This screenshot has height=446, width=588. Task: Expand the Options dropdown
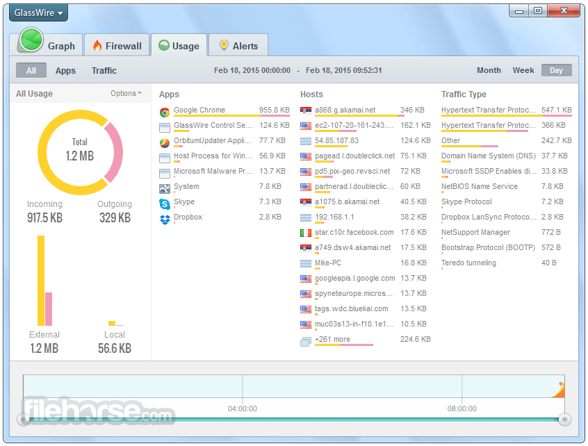click(x=126, y=93)
